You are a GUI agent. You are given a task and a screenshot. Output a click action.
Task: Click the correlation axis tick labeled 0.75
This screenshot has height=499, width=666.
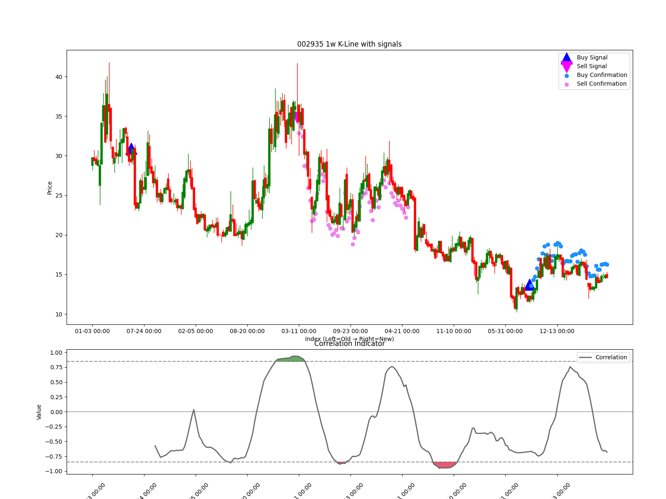[x=56, y=367]
